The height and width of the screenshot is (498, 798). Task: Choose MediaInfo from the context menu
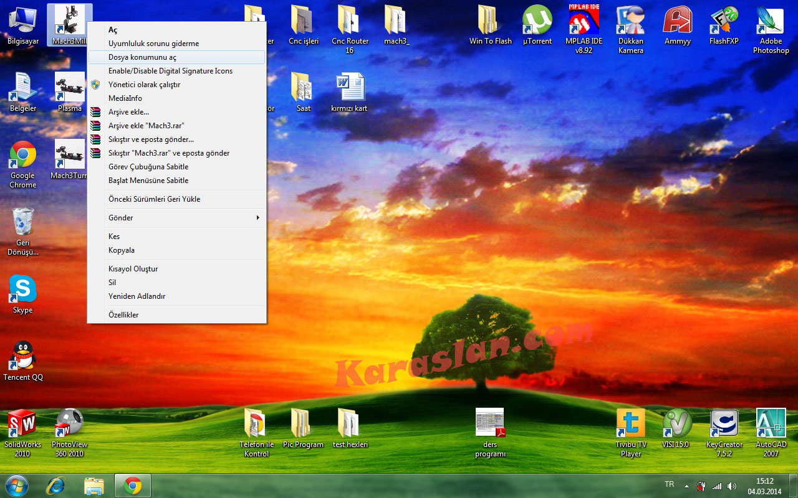click(x=177, y=98)
